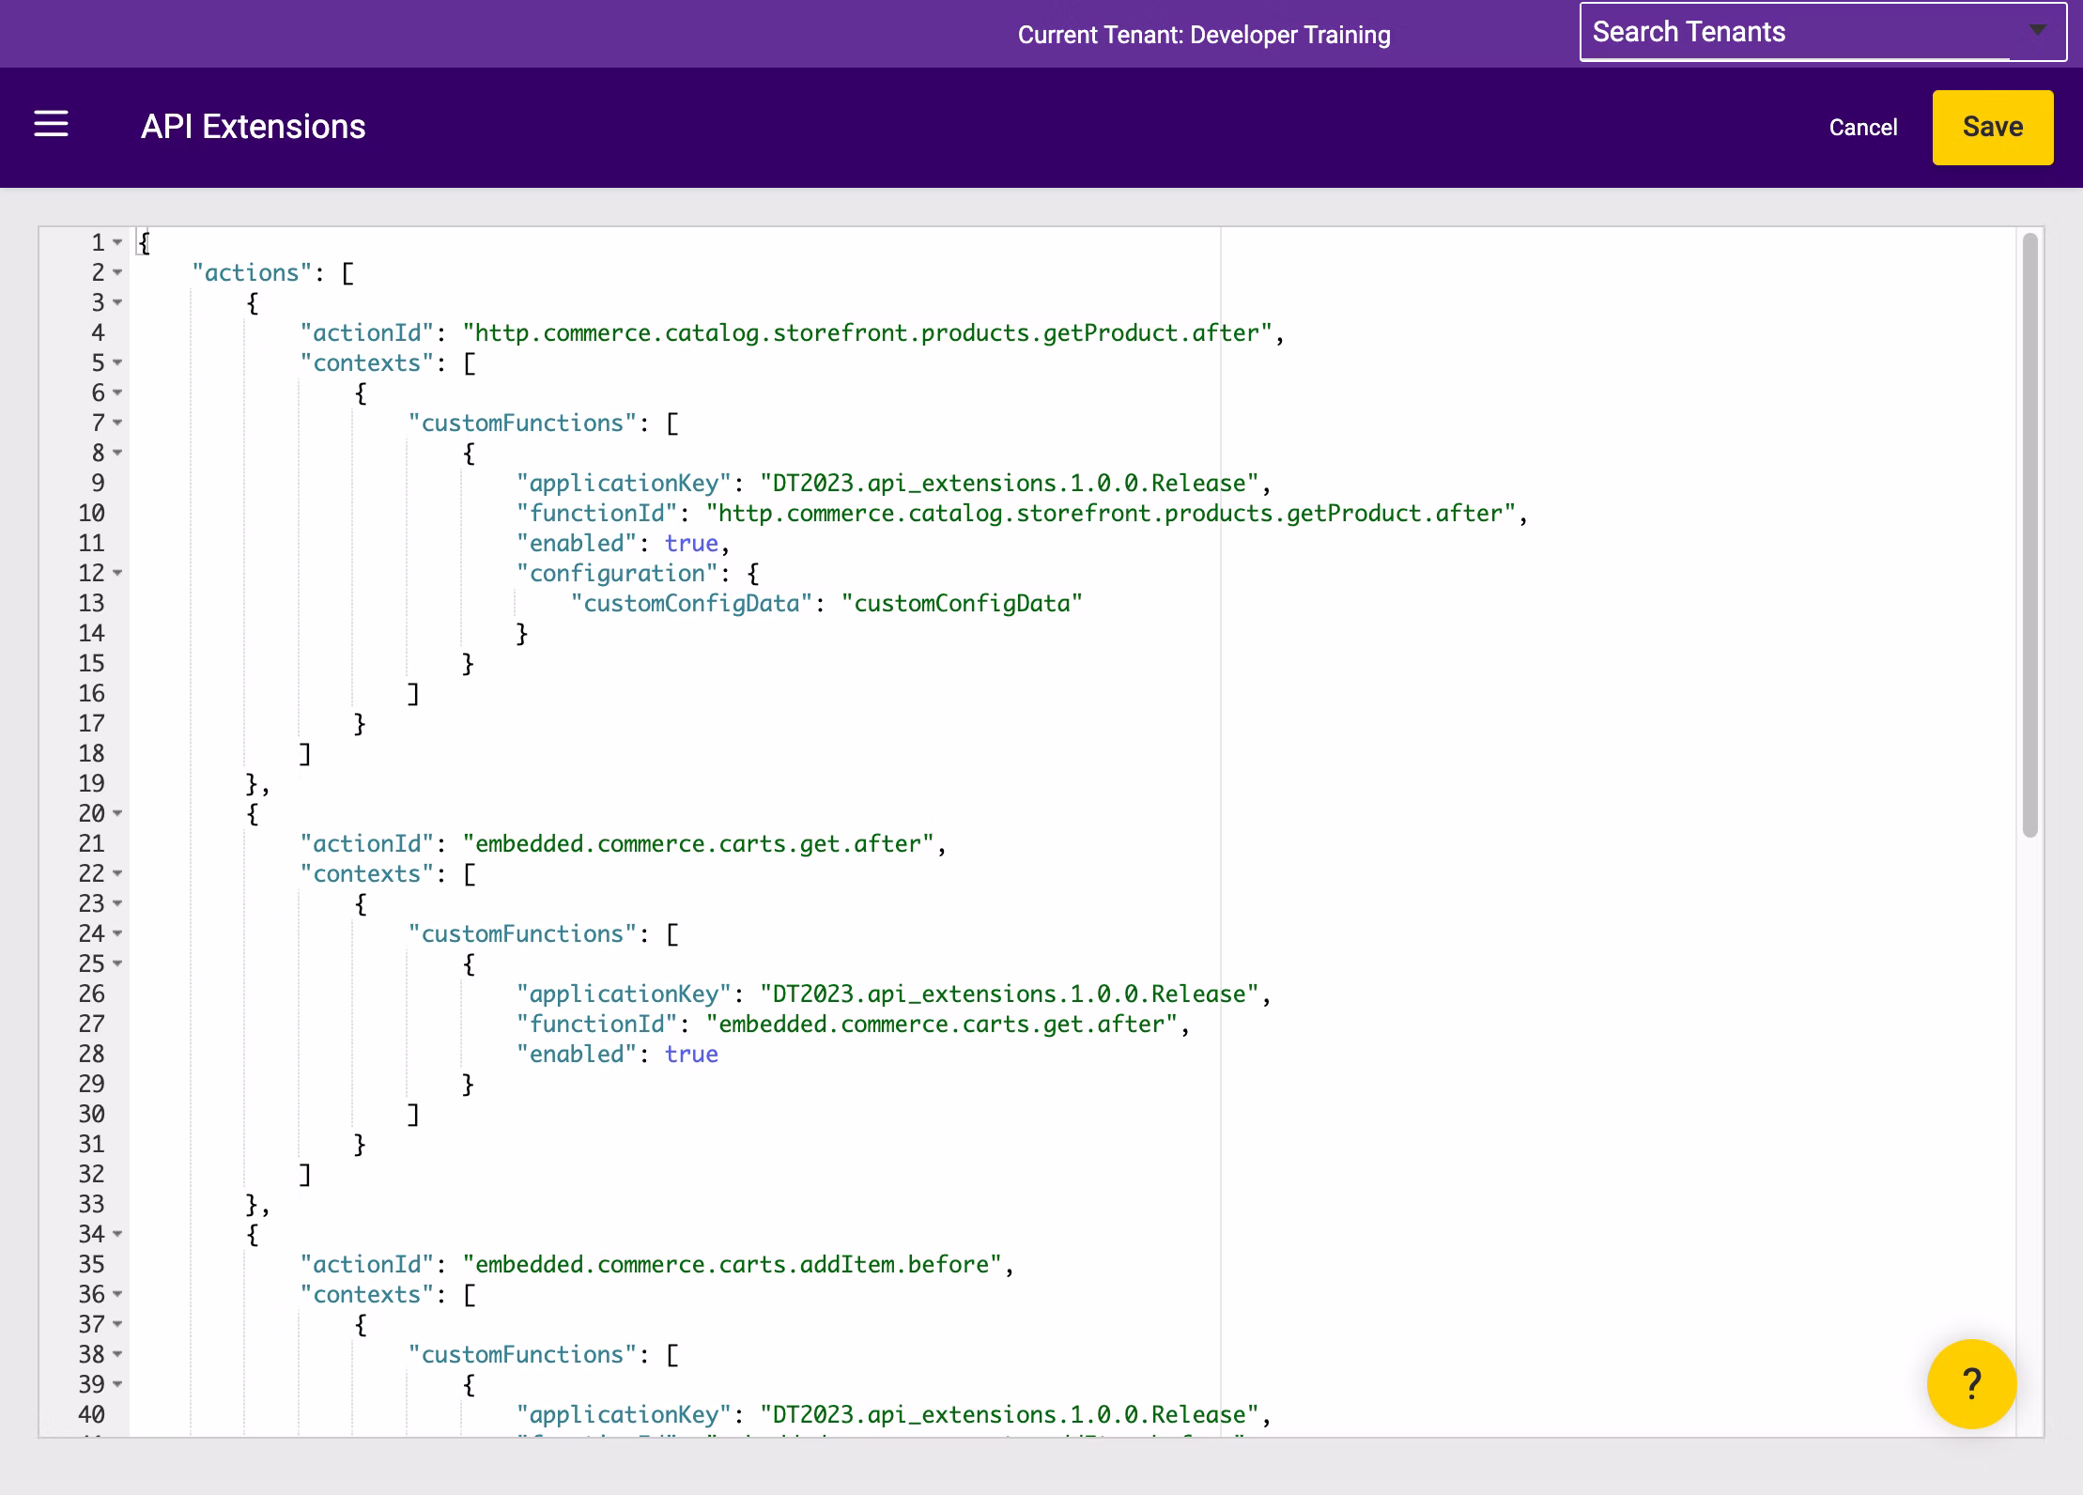Viewport: 2083px width, 1495px height.
Task: Fold customFunctions on line 24
Action: [117, 934]
